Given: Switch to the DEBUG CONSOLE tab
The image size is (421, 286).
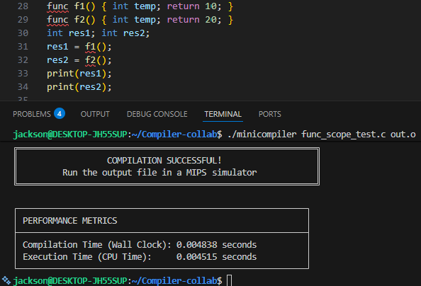Looking at the screenshot, I should [157, 114].
